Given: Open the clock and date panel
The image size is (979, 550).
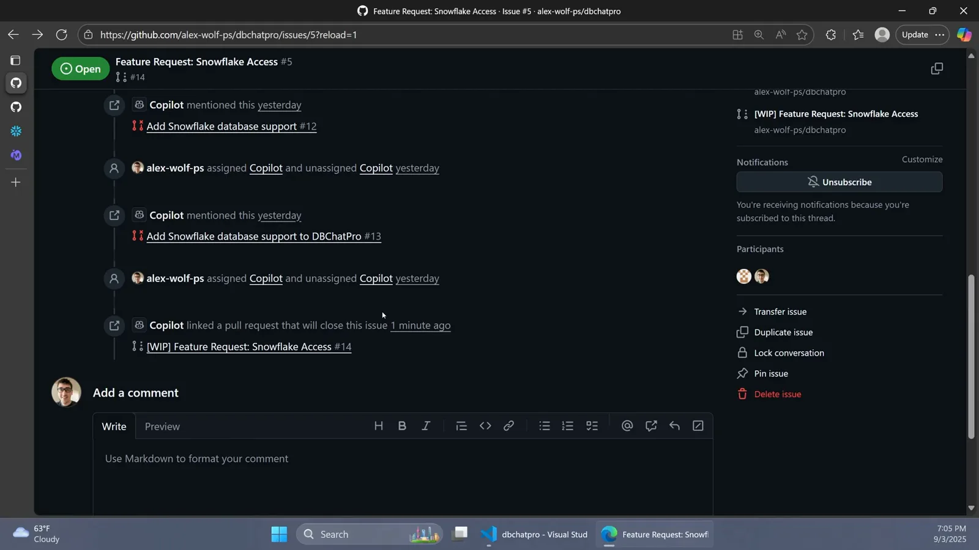Looking at the screenshot, I should pyautogui.click(x=950, y=534).
